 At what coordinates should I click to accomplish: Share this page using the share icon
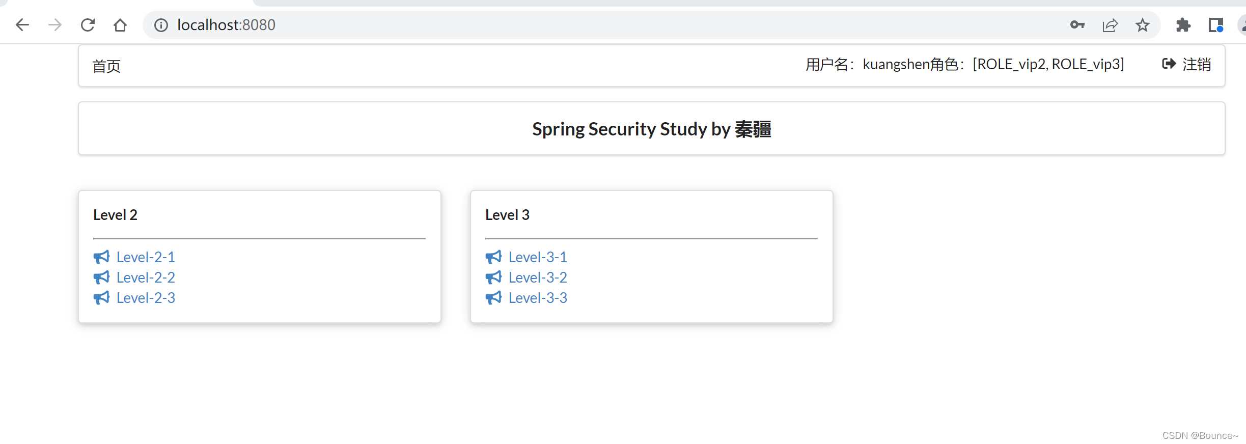click(x=1110, y=25)
